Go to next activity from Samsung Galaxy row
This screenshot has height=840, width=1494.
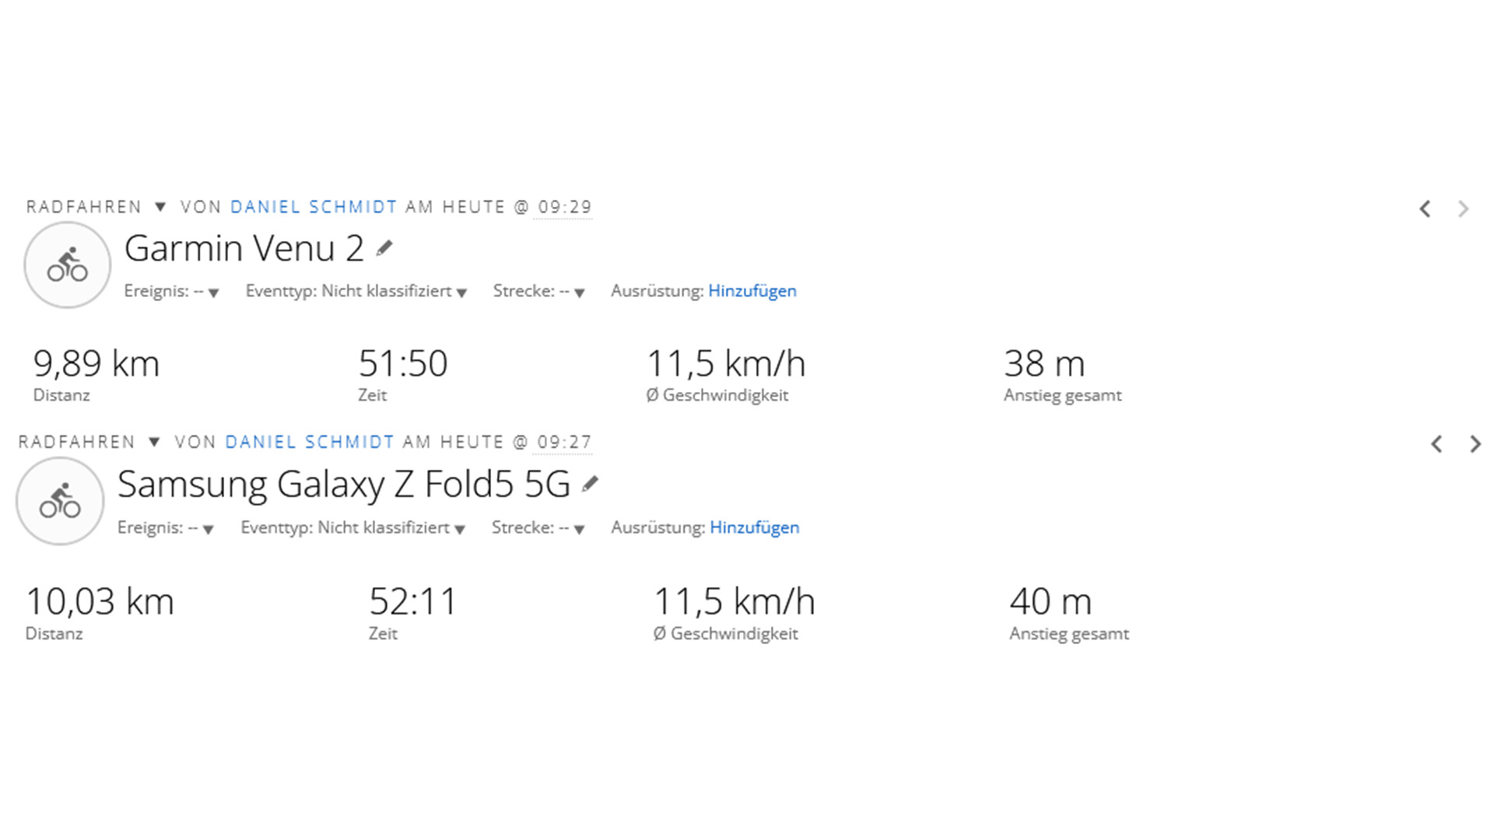[1475, 444]
